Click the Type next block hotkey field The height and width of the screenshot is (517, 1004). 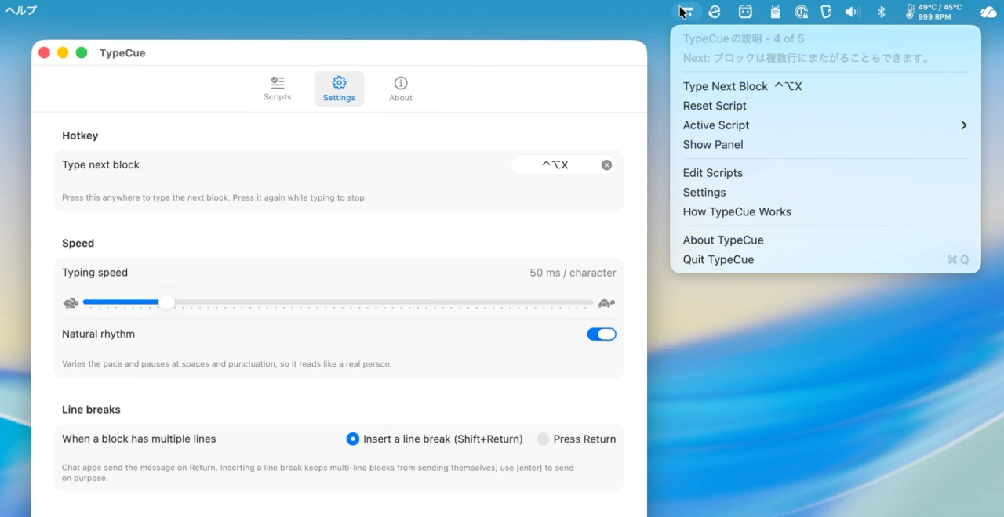pos(564,164)
